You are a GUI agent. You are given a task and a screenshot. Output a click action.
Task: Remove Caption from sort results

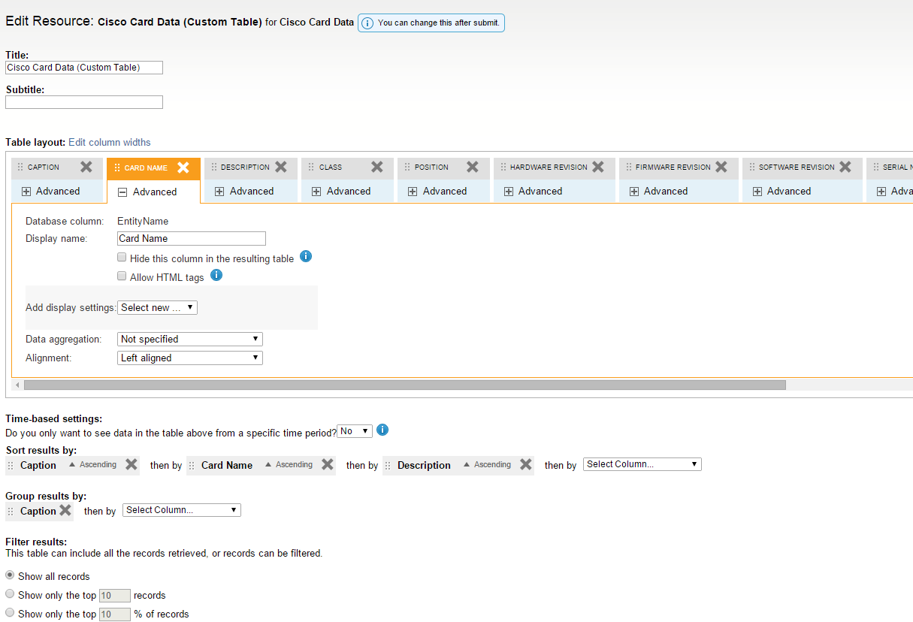coord(132,464)
